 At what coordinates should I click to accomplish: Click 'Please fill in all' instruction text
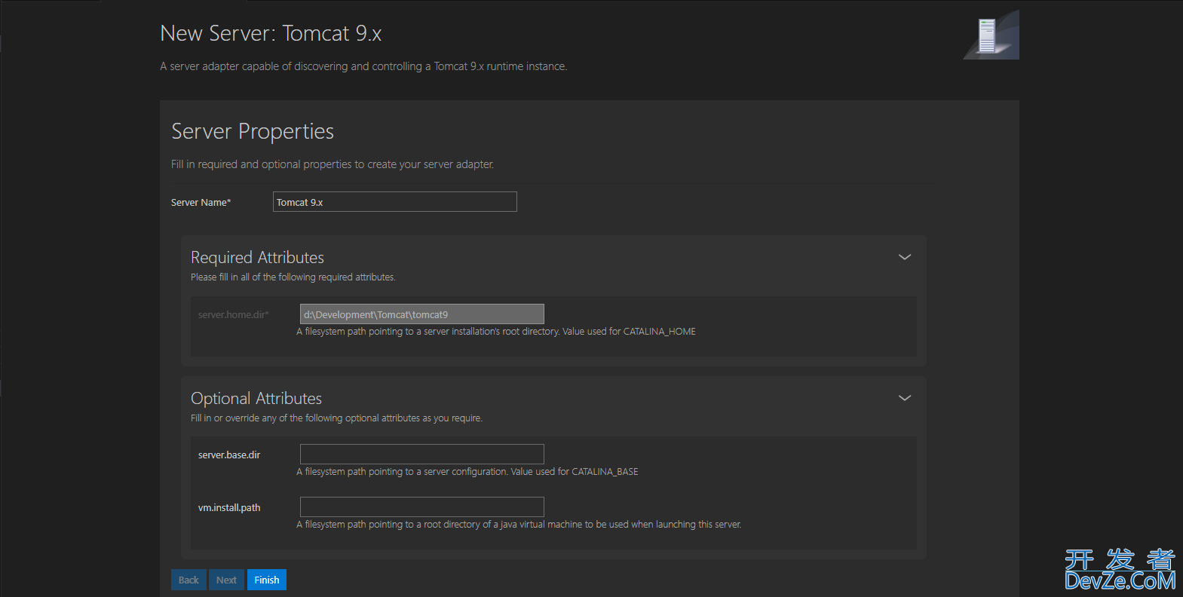coord(293,277)
